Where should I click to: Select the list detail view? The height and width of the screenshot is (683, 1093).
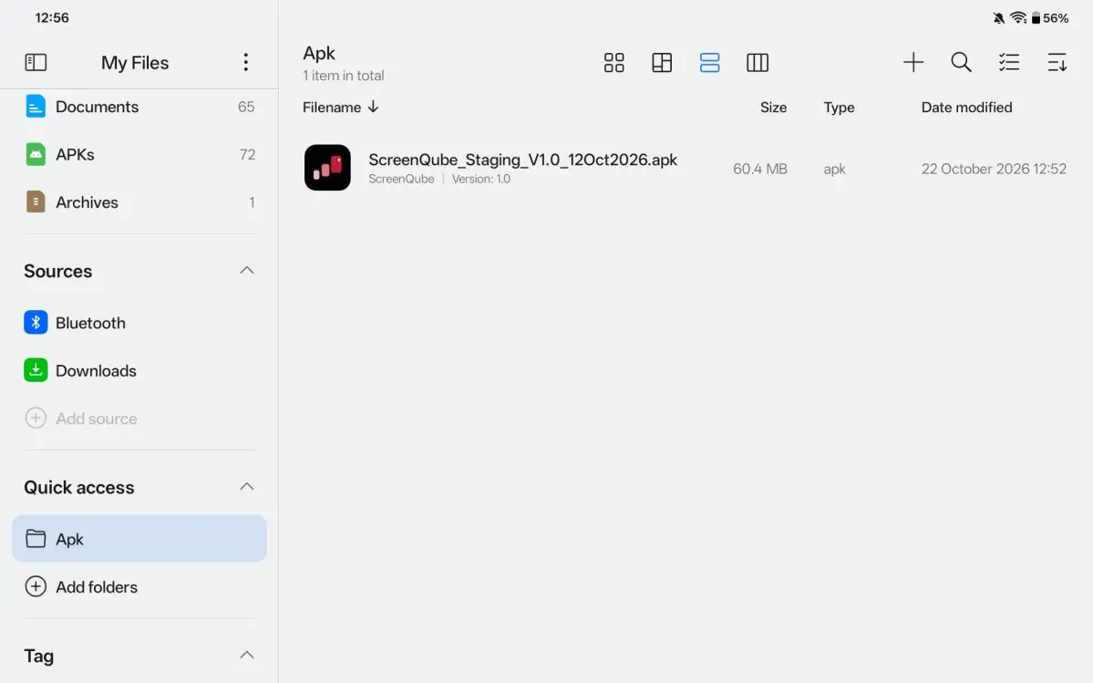coord(709,63)
